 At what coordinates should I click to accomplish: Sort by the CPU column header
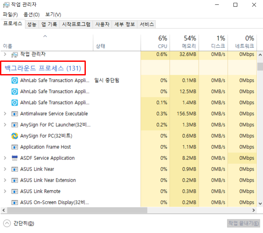[x=155, y=43]
